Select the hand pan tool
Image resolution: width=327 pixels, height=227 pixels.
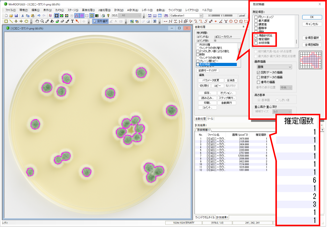pos(37,21)
